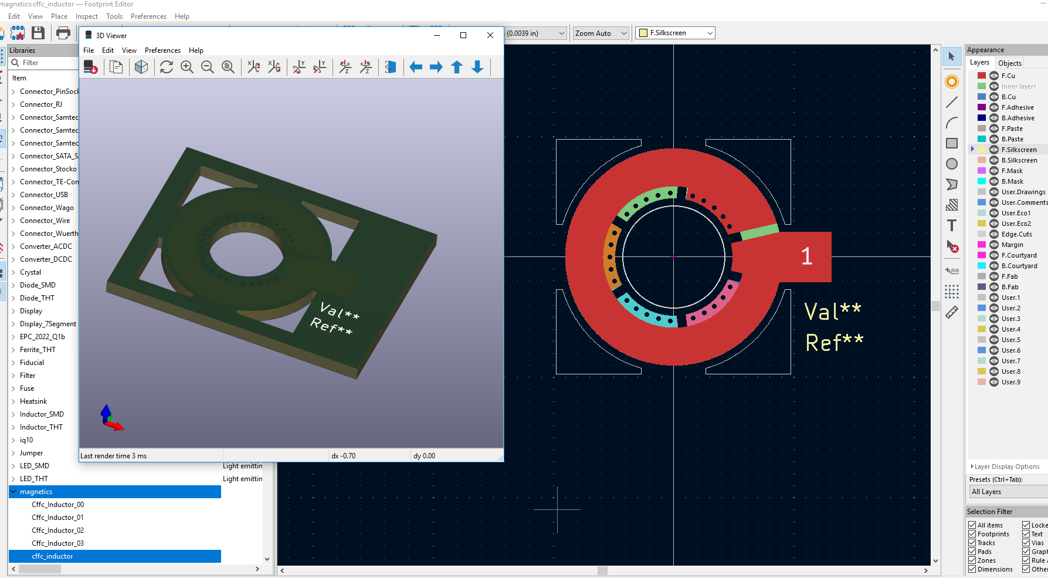
Task: Click the add pad tool icon
Action: 952,82
